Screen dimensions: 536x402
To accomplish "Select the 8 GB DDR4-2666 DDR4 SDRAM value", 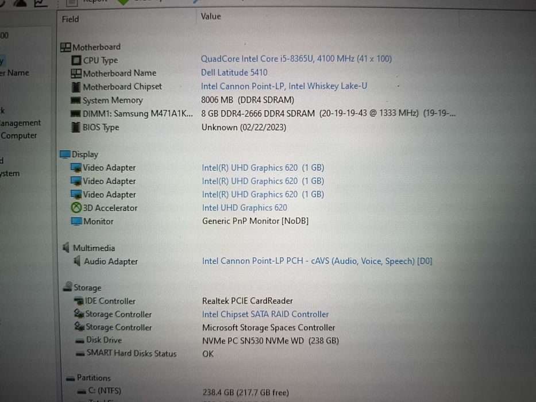I will 328,114.
